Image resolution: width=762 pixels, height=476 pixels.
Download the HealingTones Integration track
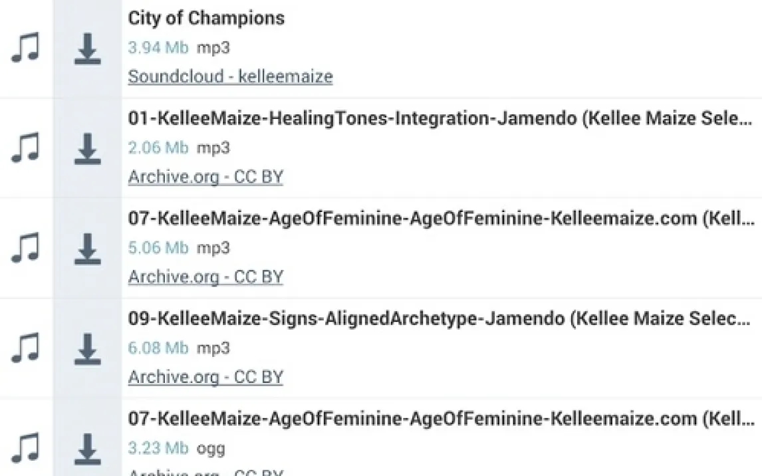(x=87, y=148)
